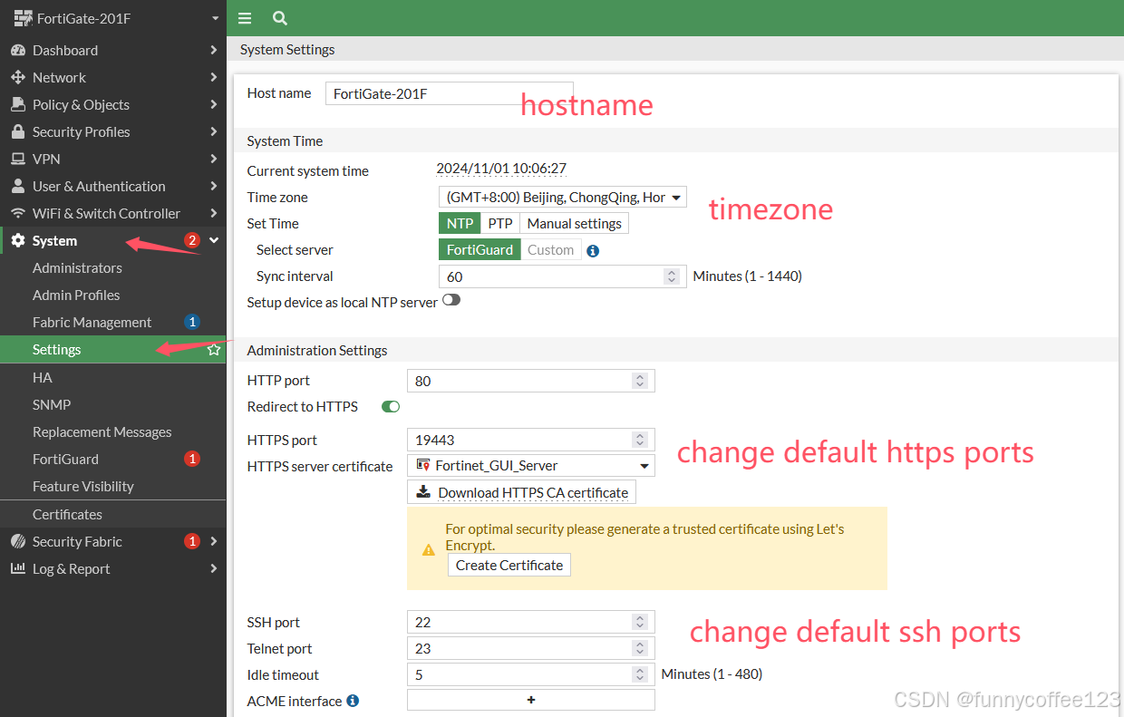Viewport: 1124px width, 717px height.
Task: Click the FortiGuard red notification badge
Action: point(192,459)
